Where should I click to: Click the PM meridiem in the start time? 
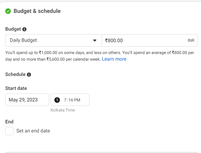tap(77, 100)
